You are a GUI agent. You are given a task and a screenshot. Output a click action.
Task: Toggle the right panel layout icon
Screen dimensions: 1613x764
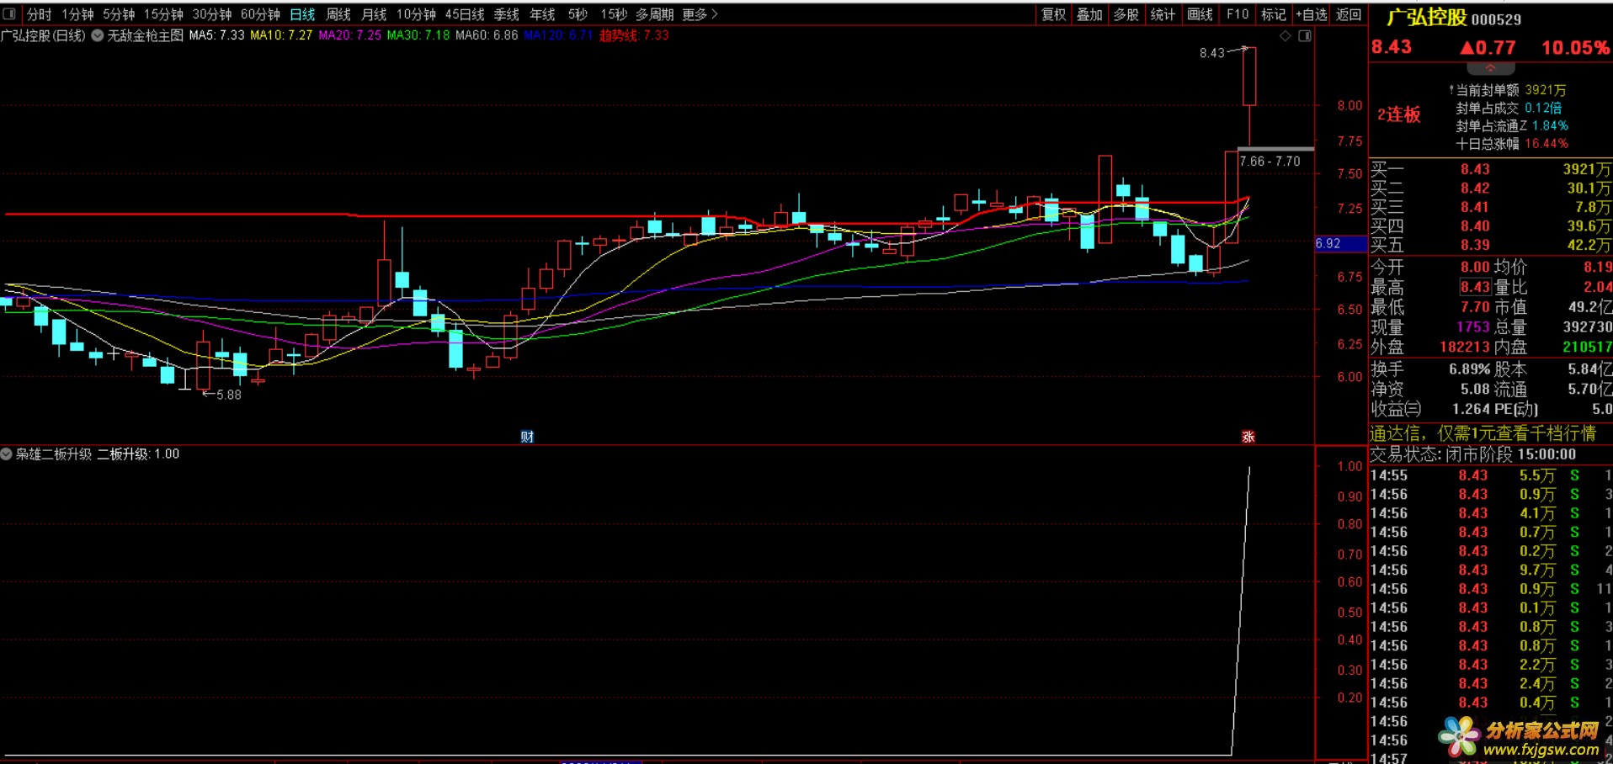pos(1305,35)
